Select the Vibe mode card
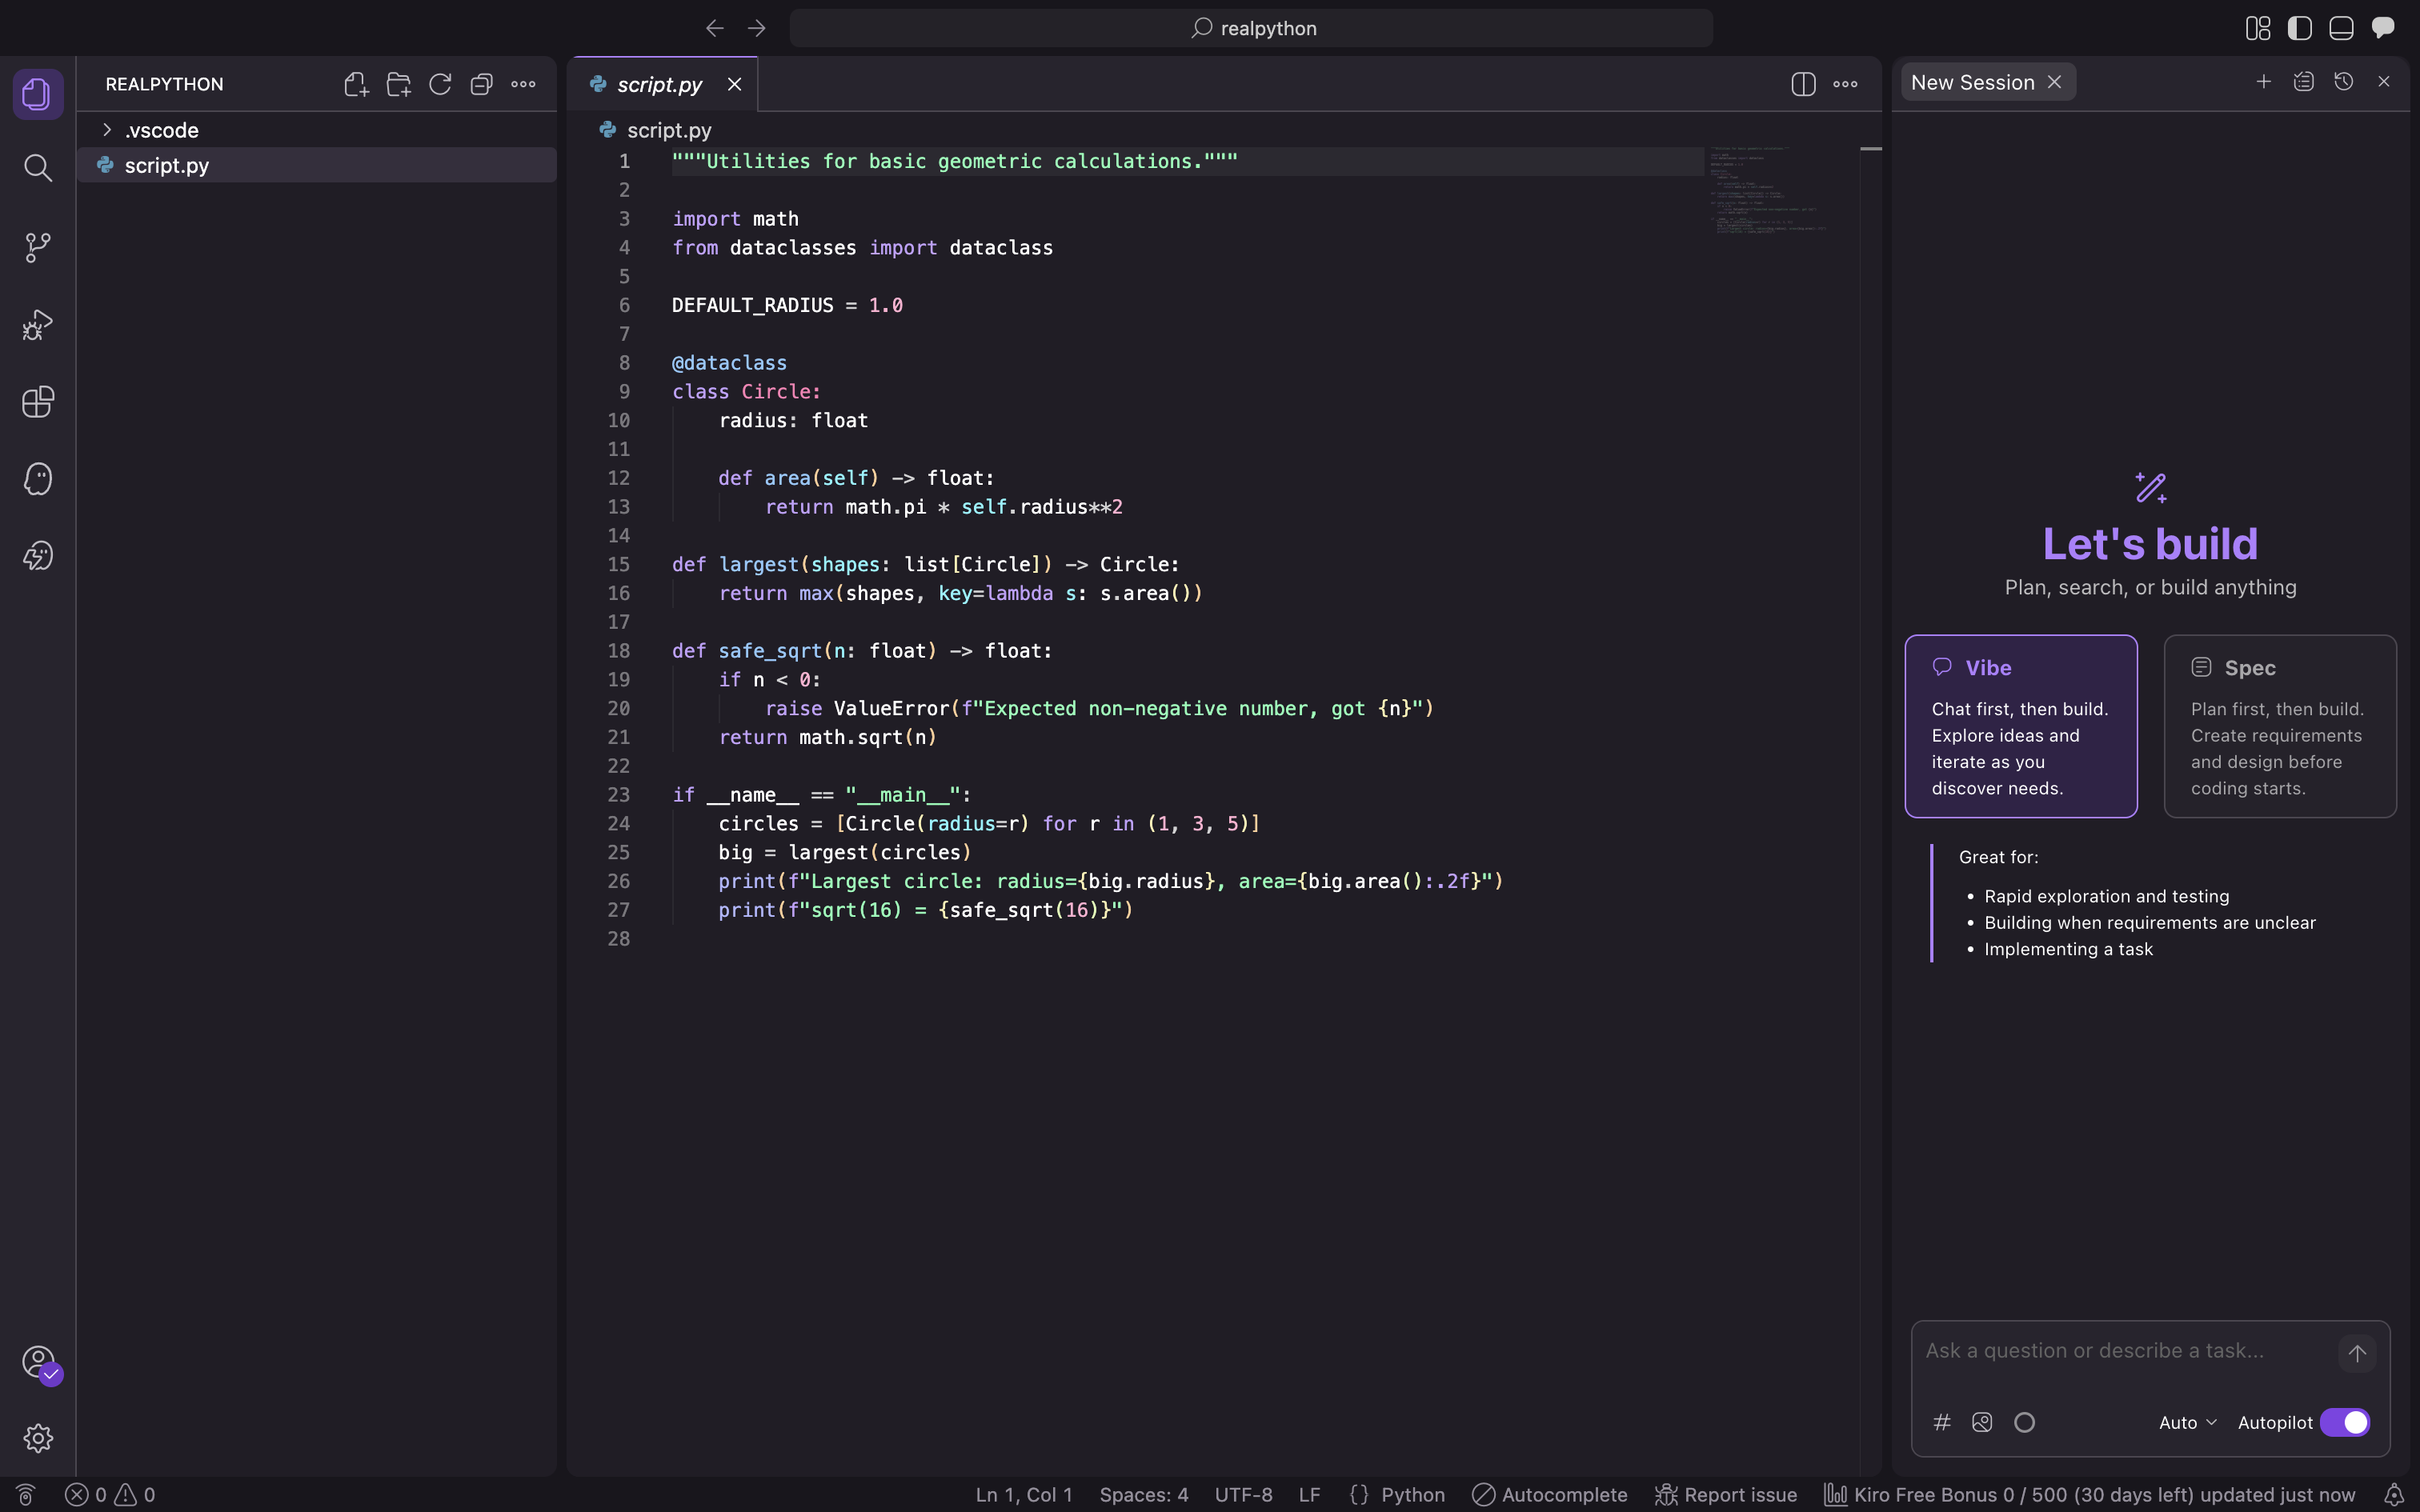This screenshot has width=2420, height=1512. click(x=2021, y=726)
